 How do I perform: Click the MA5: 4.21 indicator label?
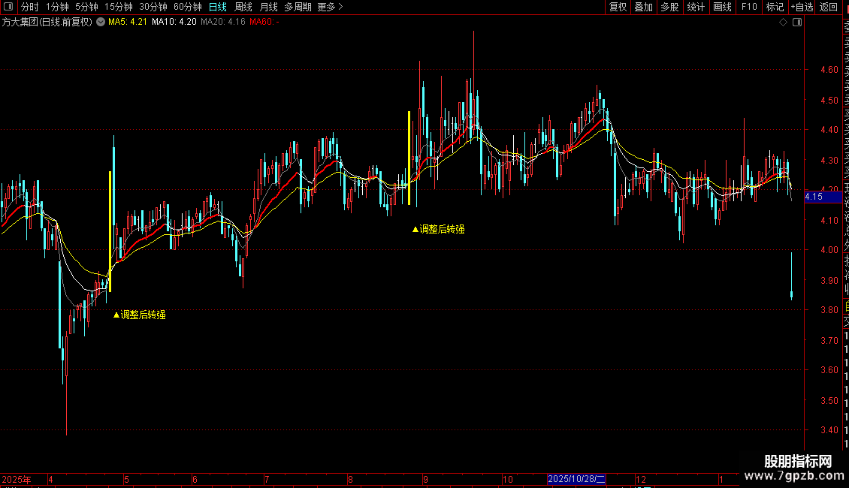pyautogui.click(x=127, y=22)
